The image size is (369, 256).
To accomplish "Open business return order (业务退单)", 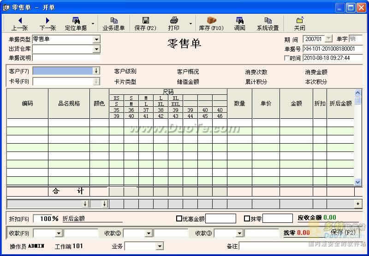I will coord(113,20).
